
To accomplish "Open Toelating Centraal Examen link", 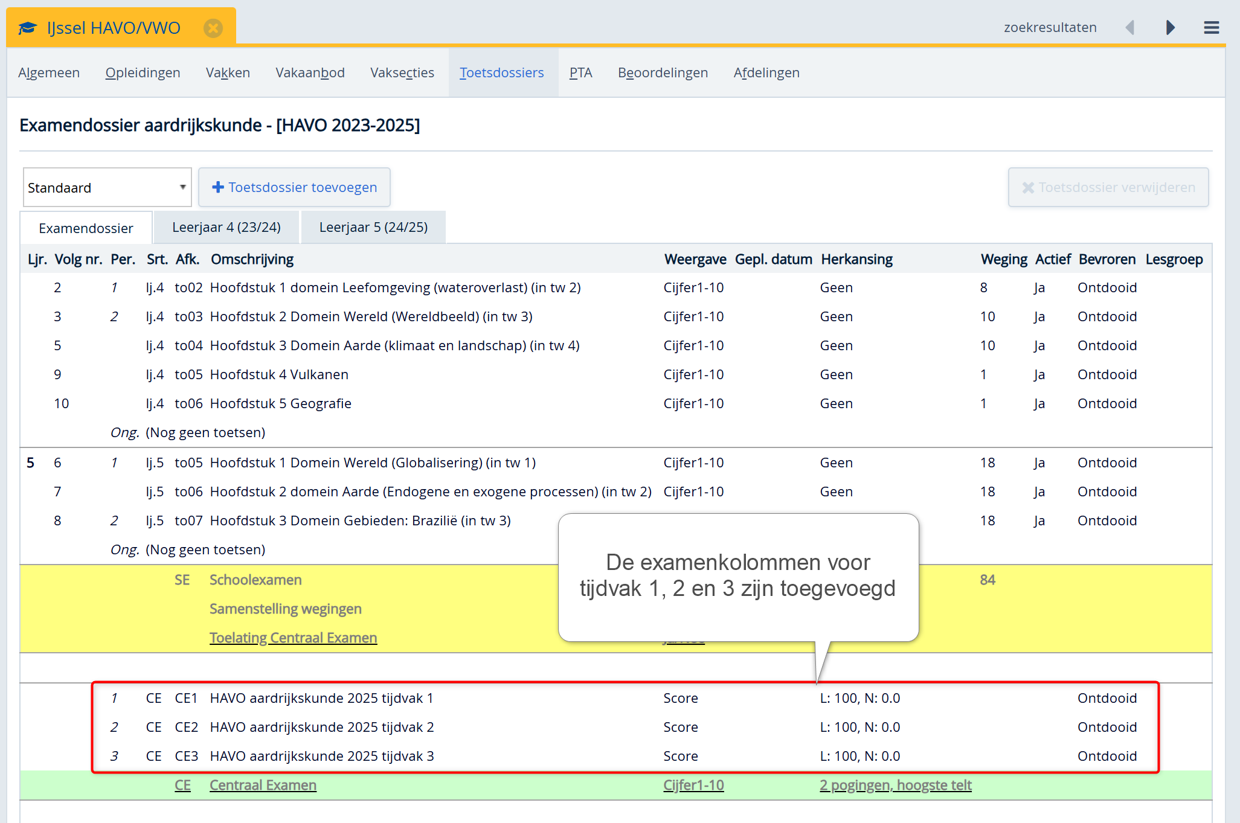I will 293,638.
